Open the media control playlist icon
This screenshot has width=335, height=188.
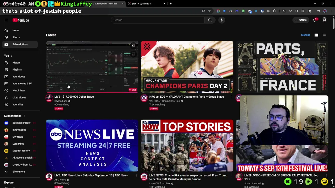tap(319, 11)
